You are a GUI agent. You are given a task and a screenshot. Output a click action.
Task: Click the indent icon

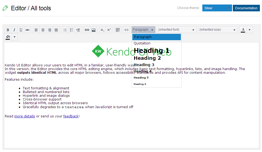coord(78,30)
